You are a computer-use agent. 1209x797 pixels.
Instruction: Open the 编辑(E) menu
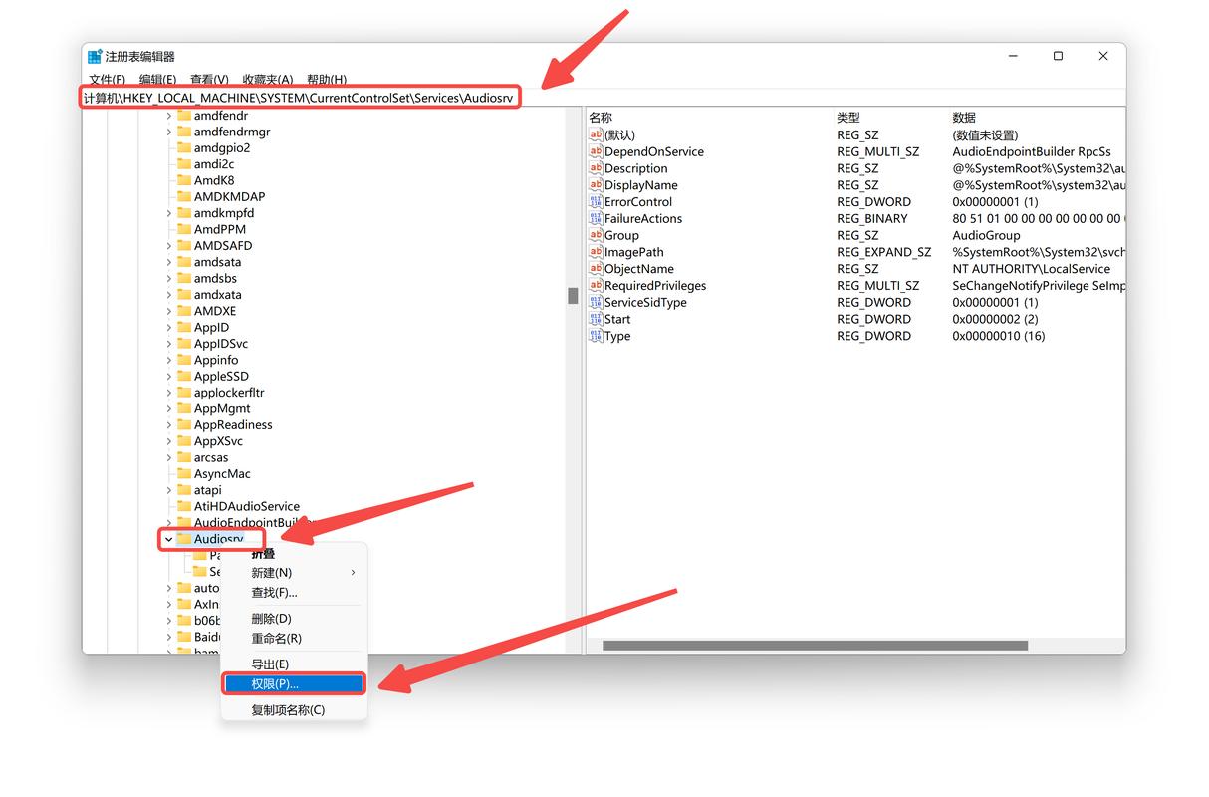157,80
